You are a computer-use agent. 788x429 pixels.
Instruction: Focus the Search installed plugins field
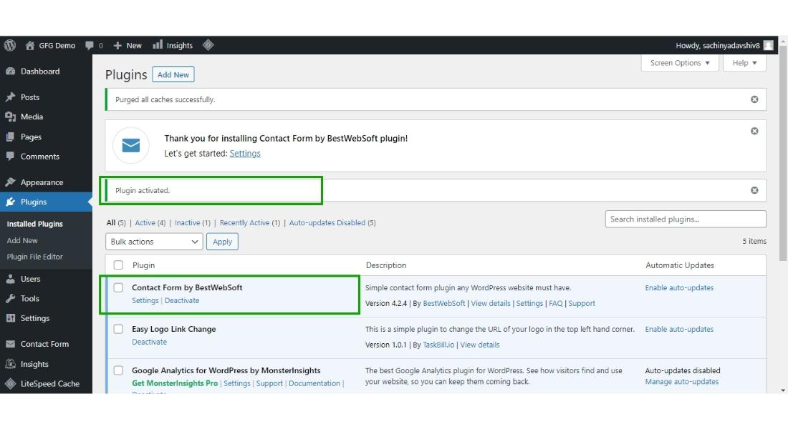(685, 220)
